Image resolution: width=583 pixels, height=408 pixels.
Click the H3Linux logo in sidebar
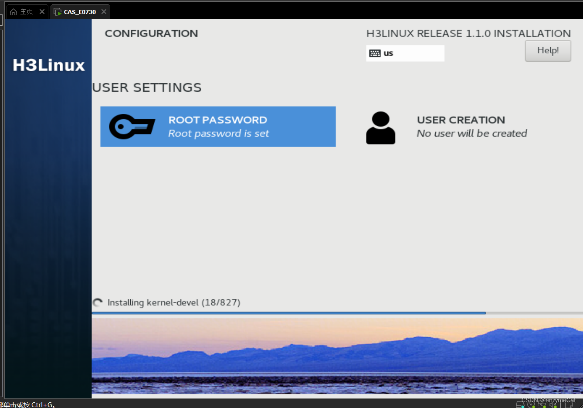pos(49,65)
